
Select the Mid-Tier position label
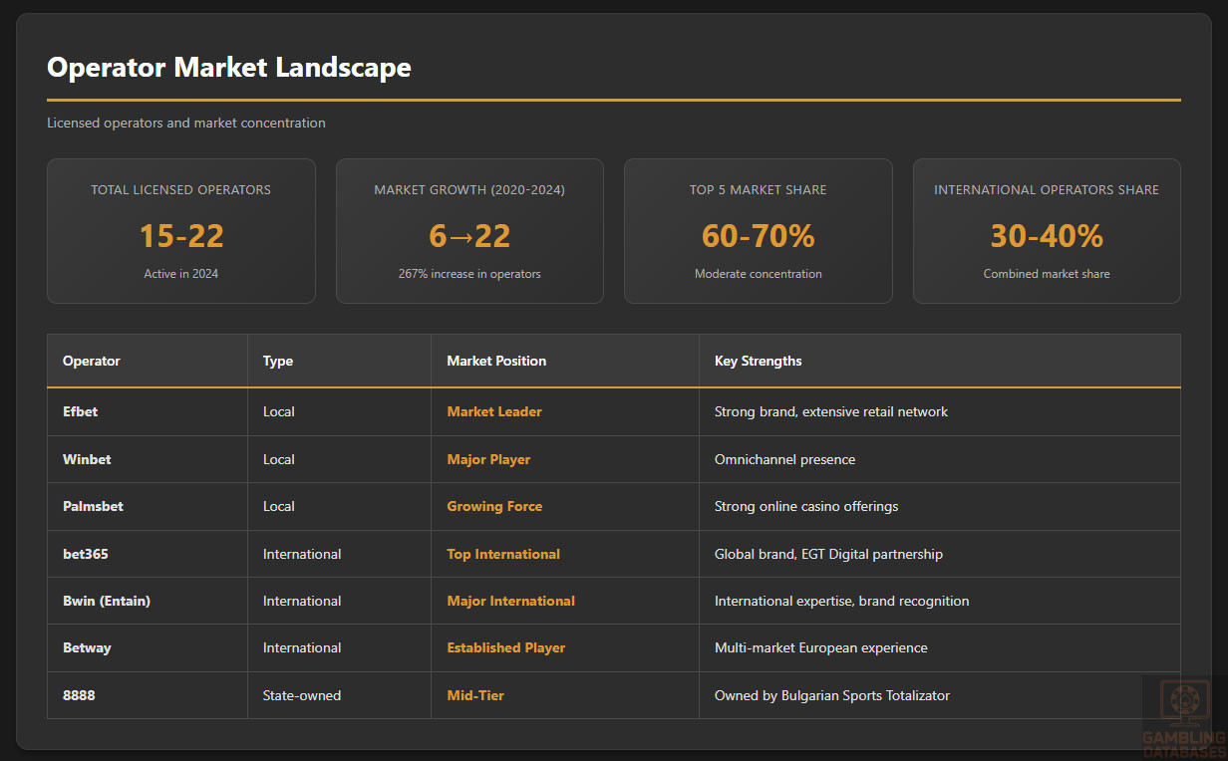coord(475,695)
